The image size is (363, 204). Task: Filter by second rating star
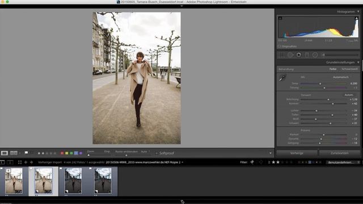(x=278, y=163)
